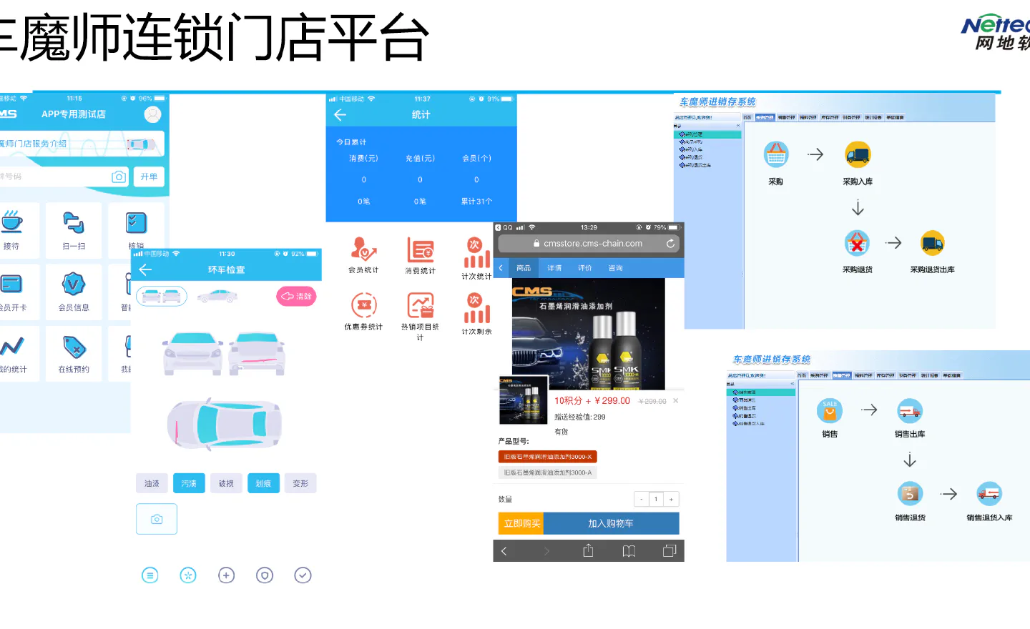Switch to the 咨询 tab
Screen dimensions: 1030x629
616,268
